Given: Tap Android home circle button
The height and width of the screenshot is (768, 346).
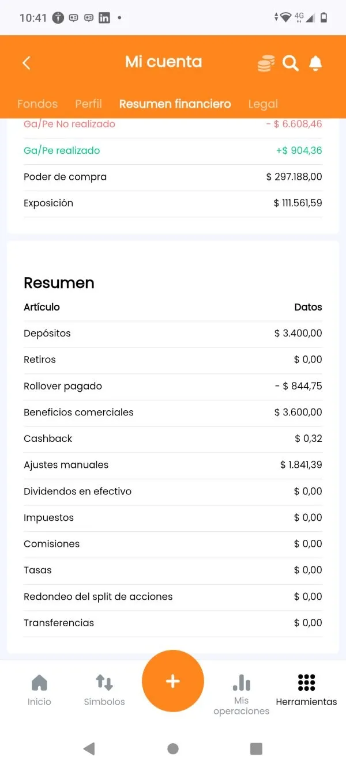Looking at the screenshot, I should click(173, 748).
